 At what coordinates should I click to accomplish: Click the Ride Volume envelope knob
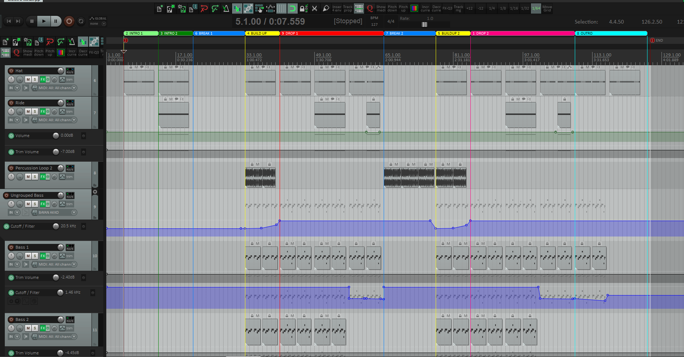click(x=56, y=136)
